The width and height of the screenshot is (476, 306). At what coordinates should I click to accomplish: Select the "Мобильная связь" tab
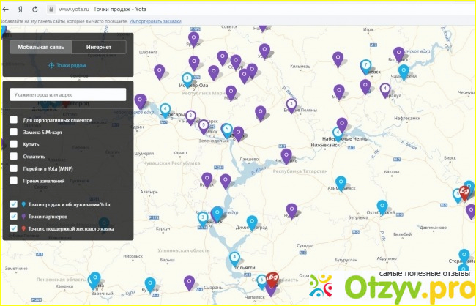pyautogui.click(x=41, y=47)
